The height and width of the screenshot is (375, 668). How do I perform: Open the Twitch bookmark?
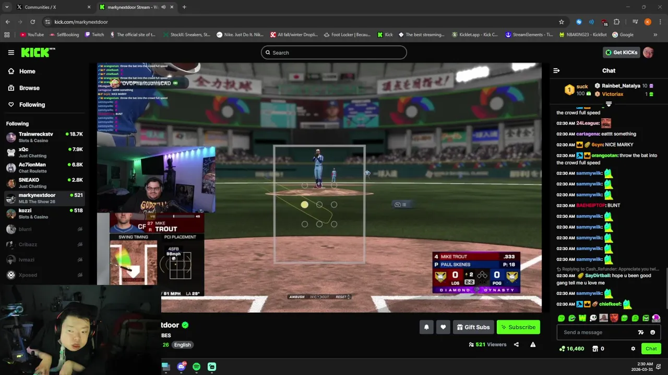pyautogui.click(x=94, y=35)
